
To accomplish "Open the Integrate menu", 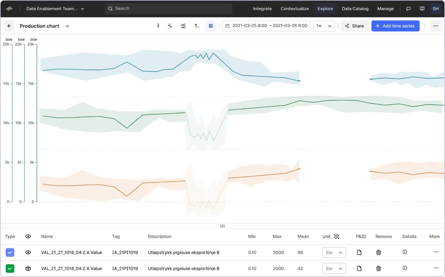I will pyautogui.click(x=262, y=9).
